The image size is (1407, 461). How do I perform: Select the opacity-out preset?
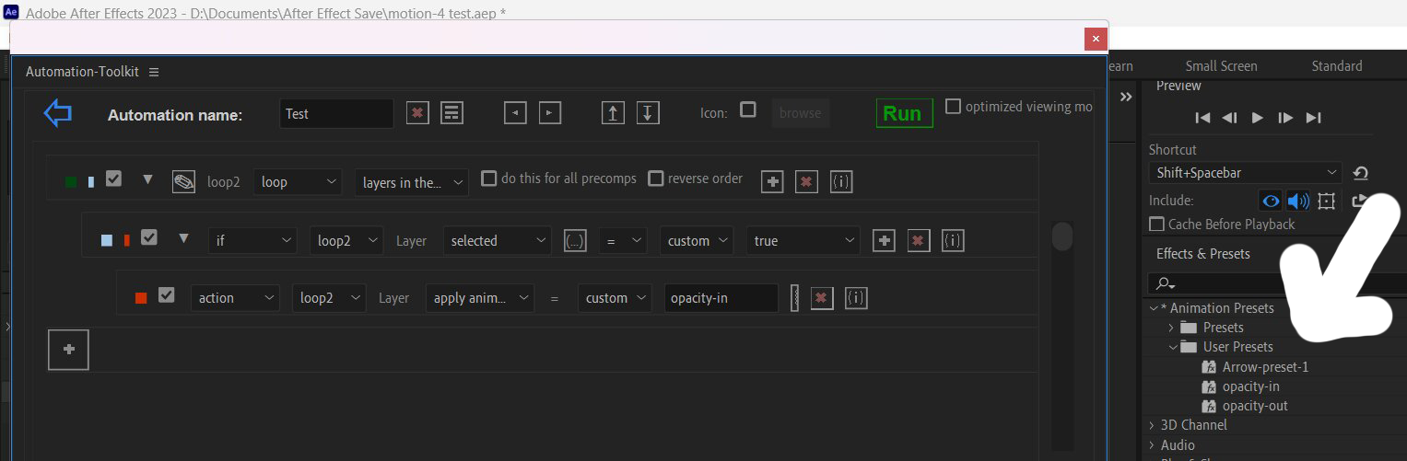click(1255, 406)
